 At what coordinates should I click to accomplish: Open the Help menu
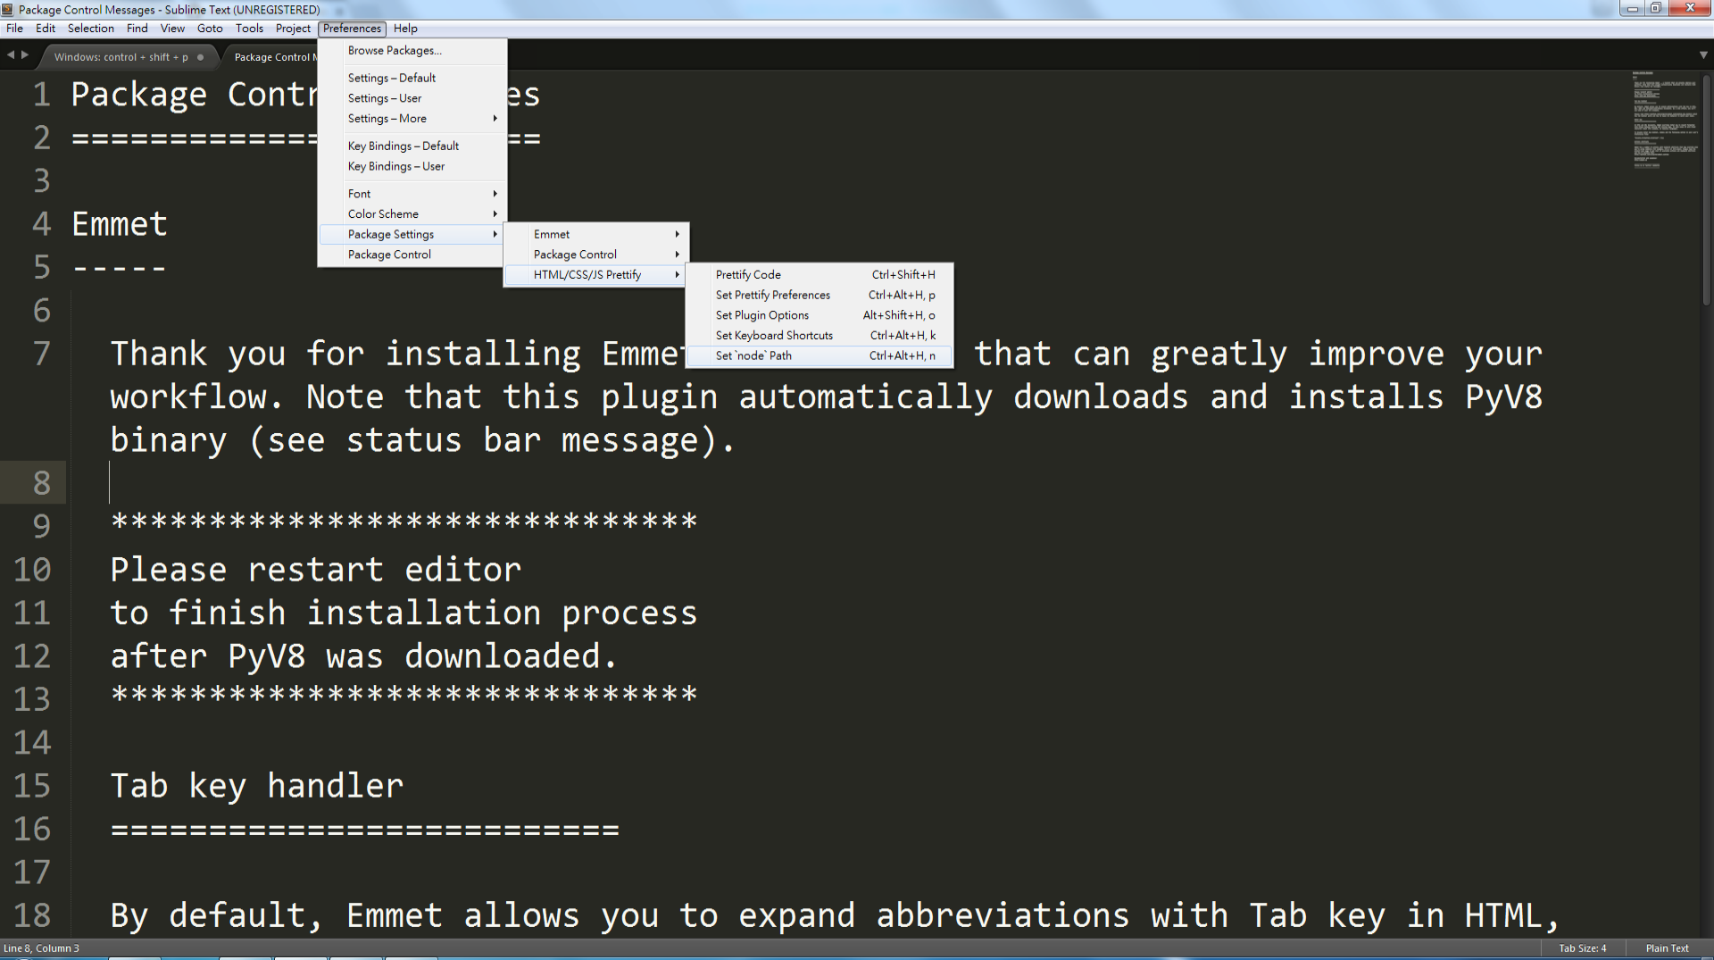405,29
